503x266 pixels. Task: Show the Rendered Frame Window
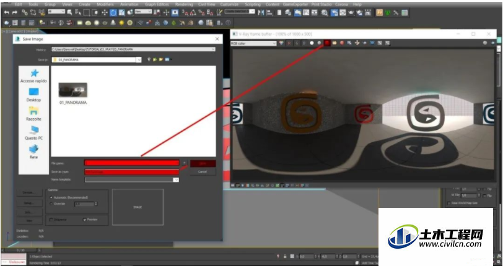[x=343, y=12]
